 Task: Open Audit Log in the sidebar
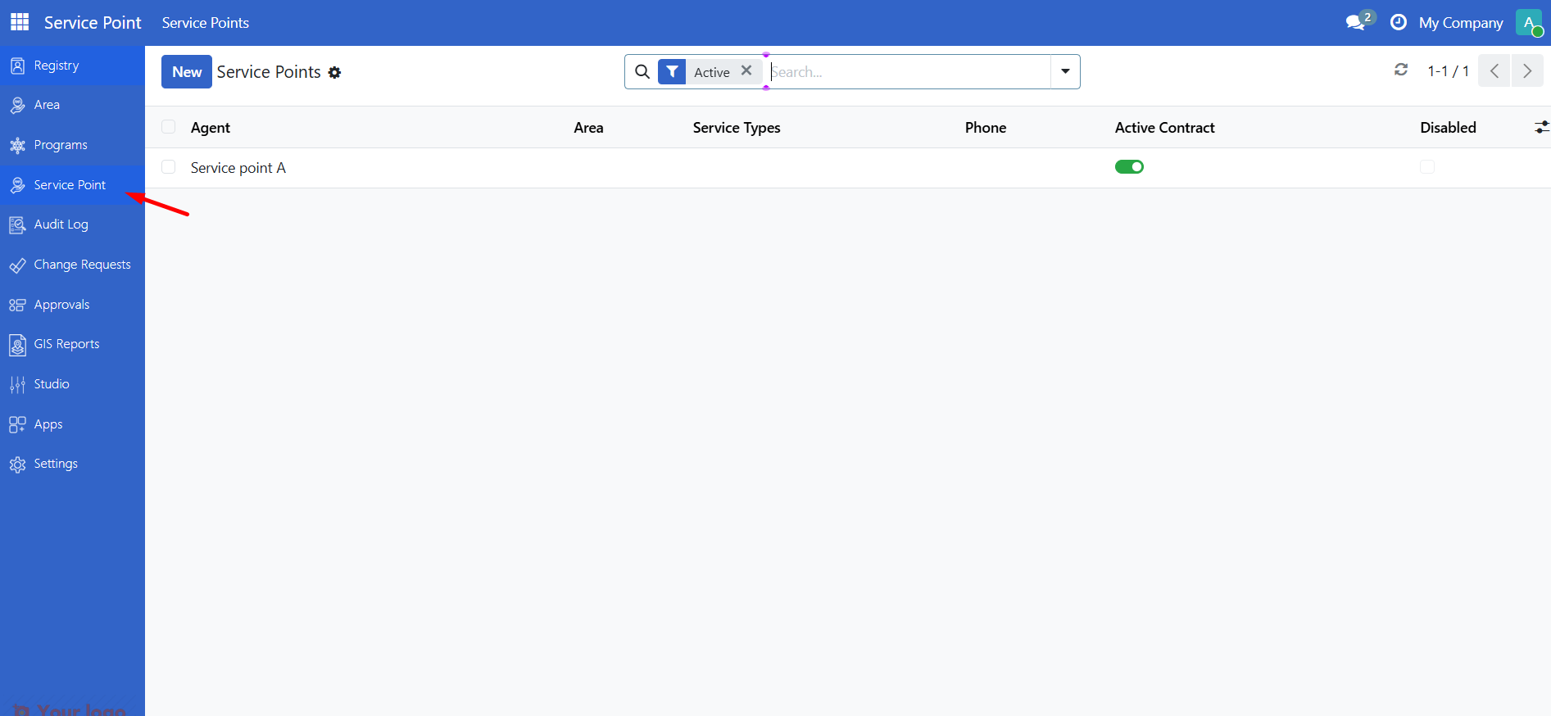pyautogui.click(x=61, y=224)
